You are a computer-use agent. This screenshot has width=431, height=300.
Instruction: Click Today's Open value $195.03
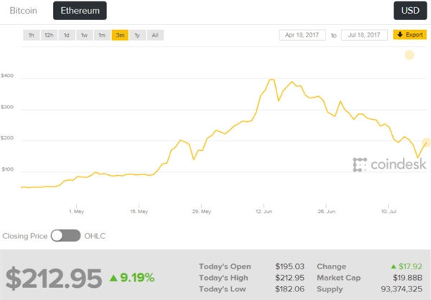pos(289,266)
